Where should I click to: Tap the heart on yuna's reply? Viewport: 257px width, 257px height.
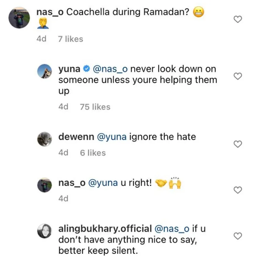click(237, 76)
